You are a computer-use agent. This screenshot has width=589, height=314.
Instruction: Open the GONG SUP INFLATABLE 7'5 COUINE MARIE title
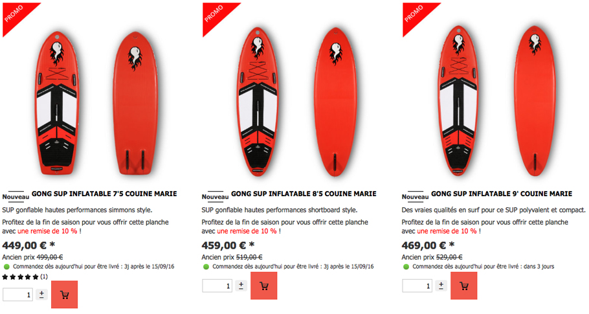point(104,194)
